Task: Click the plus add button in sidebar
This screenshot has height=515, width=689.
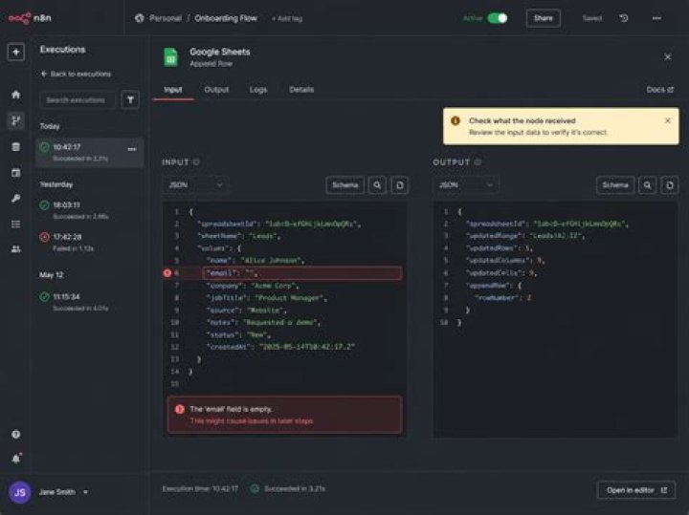Action: point(16,53)
